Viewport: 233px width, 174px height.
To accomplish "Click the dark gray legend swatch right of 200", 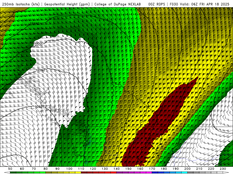I will (x=190, y=173).
